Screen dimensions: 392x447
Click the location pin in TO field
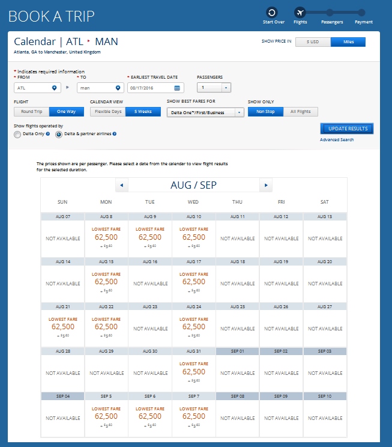tap(118, 88)
